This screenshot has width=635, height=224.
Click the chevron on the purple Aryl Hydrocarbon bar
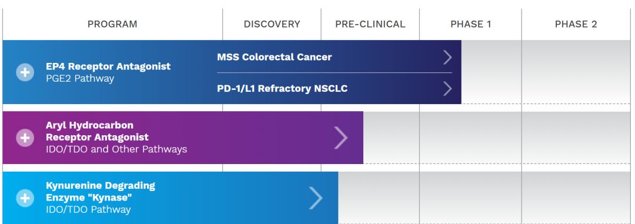click(x=340, y=138)
